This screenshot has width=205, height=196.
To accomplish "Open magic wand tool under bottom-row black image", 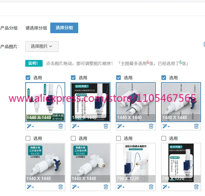I will coord(166,187).
